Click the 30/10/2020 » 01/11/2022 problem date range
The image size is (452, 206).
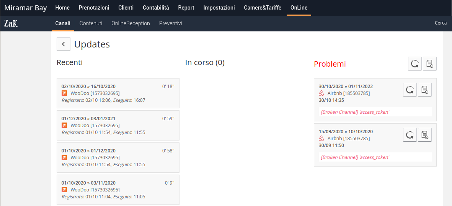pyautogui.click(x=346, y=86)
